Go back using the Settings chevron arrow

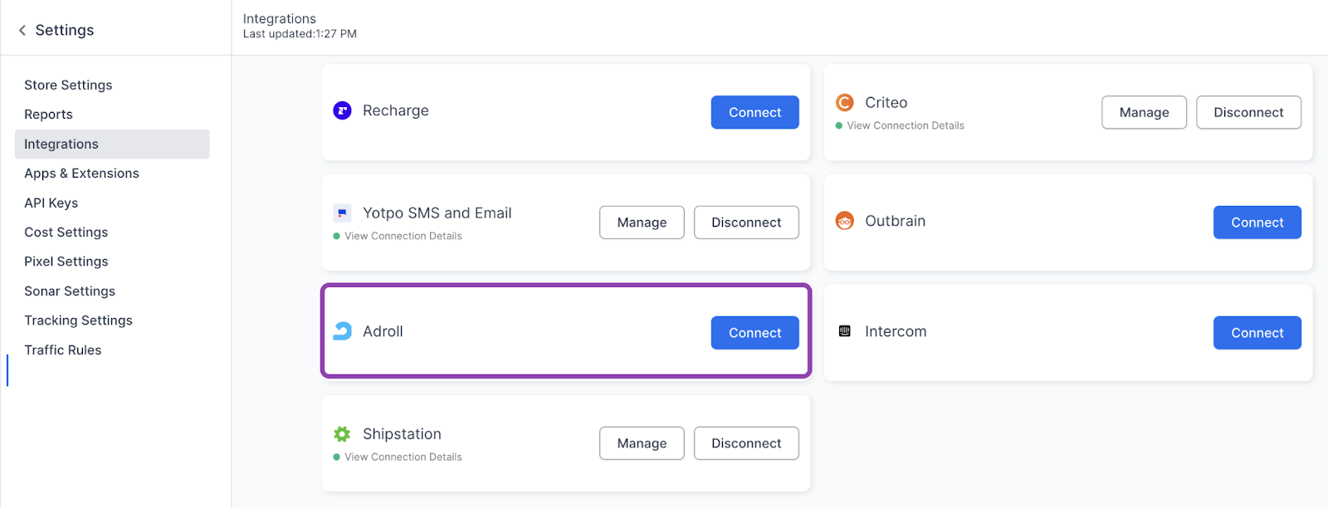[22, 31]
